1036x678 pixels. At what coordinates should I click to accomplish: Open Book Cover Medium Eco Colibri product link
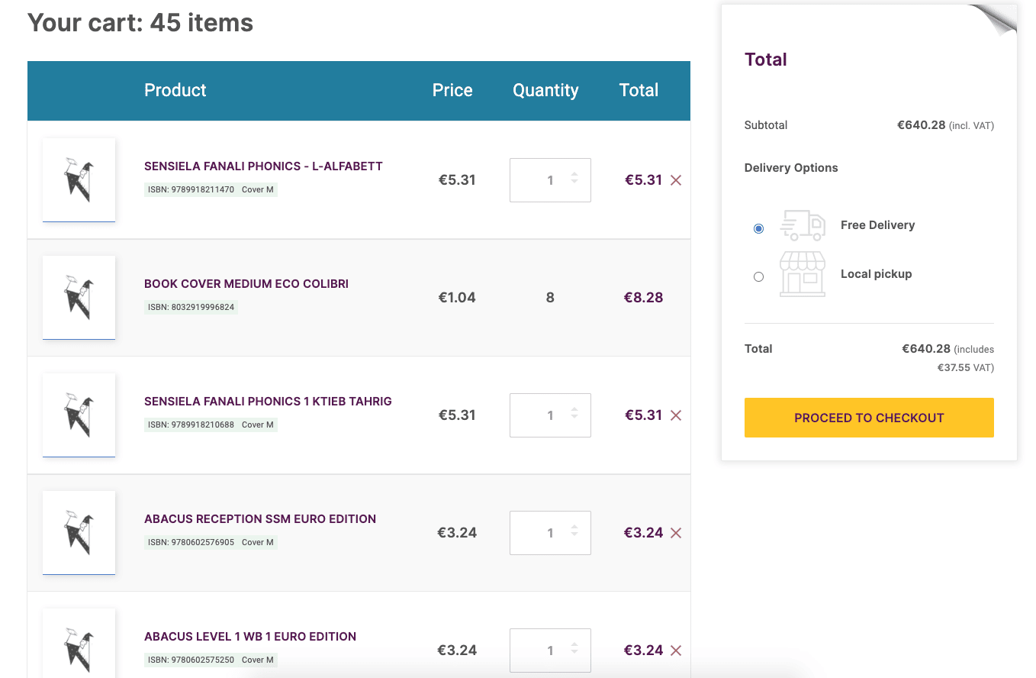pos(246,284)
